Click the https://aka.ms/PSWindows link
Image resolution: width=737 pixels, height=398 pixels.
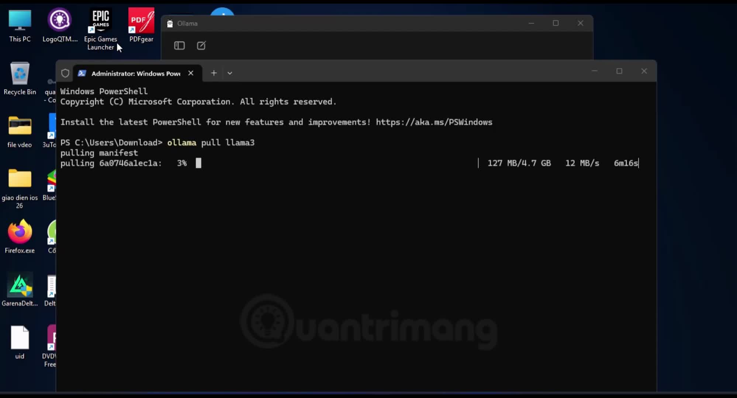434,122
